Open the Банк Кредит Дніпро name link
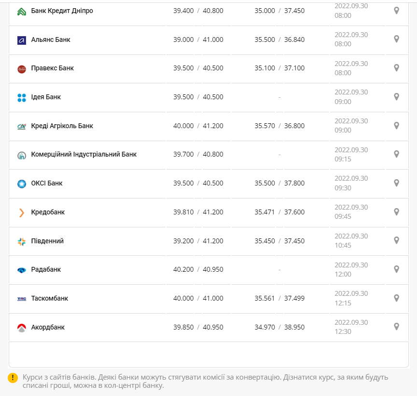The width and height of the screenshot is (417, 396). point(62,11)
